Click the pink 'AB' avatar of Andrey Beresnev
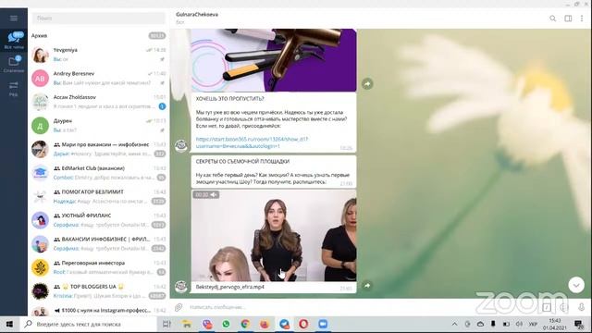The image size is (592, 333). coord(40,79)
